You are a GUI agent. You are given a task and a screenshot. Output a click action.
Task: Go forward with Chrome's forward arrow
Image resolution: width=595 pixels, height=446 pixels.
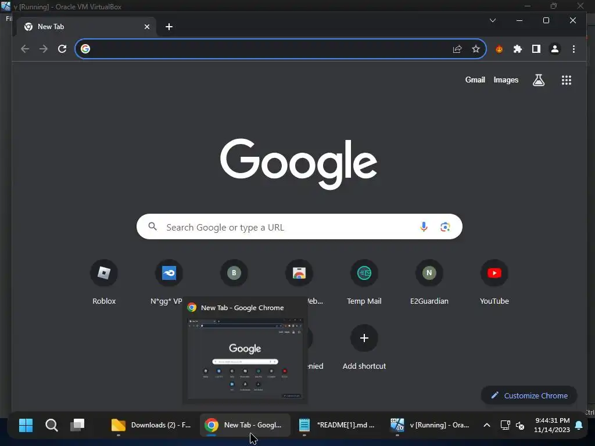(x=44, y=49)
